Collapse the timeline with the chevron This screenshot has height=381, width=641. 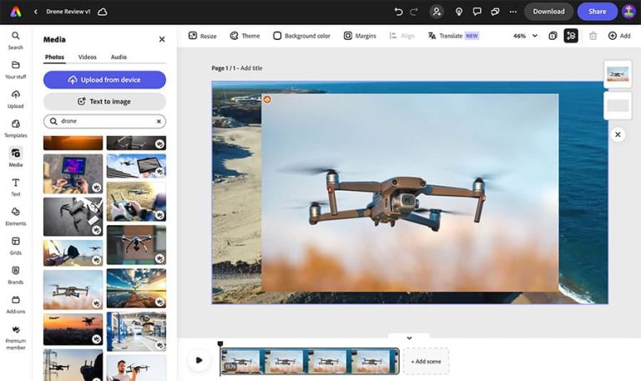coord(409,338)
